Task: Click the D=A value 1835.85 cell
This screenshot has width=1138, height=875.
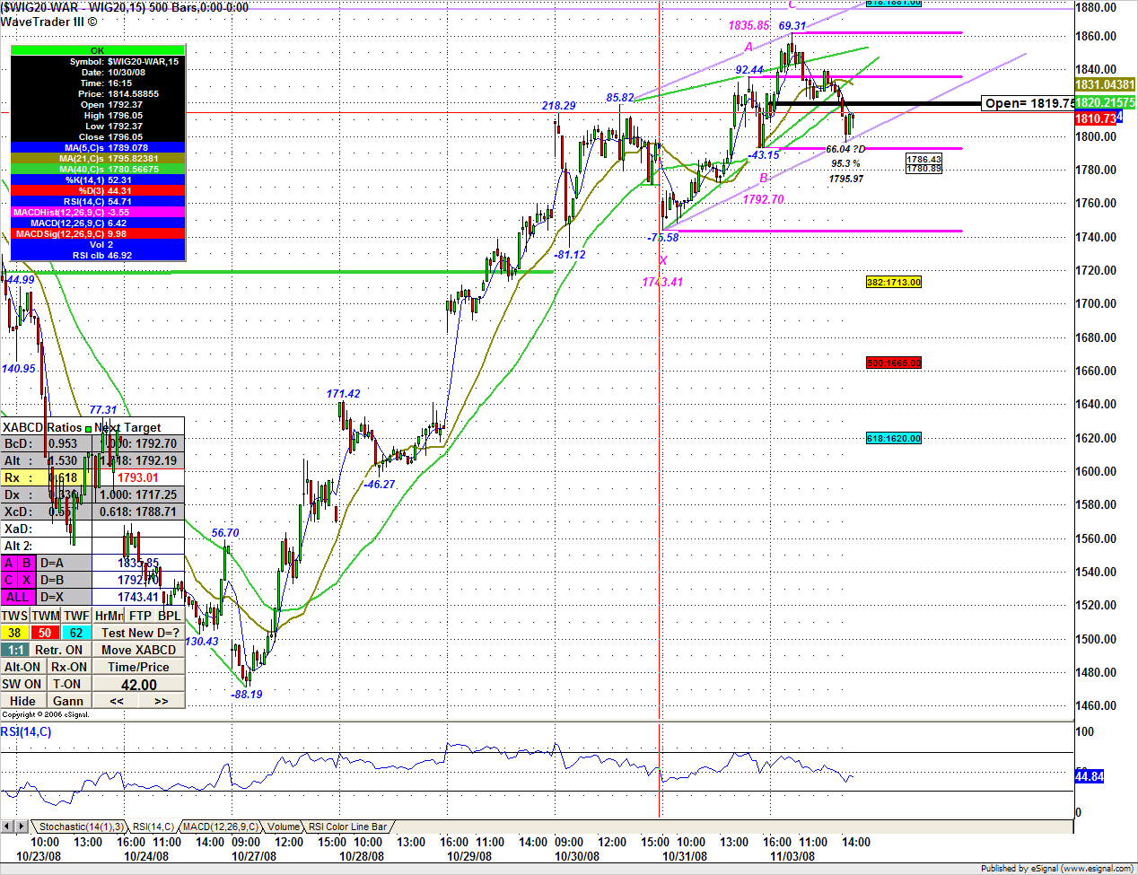Action: [138, 563]
